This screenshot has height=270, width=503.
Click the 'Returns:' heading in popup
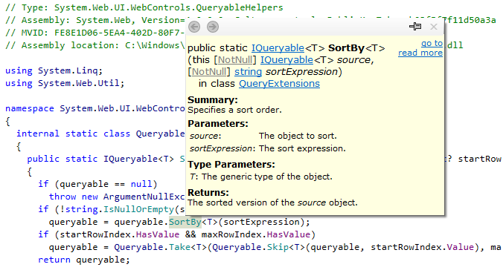[208, 193]
